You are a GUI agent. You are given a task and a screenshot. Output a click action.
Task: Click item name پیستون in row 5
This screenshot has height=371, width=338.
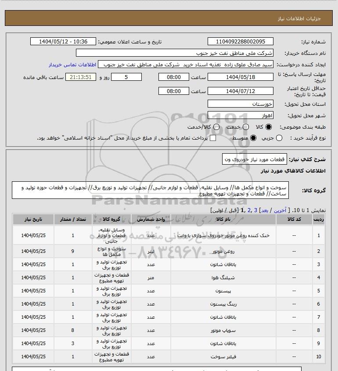223,291
